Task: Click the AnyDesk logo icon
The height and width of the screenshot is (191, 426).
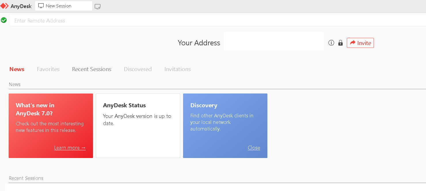Action: 5,6
